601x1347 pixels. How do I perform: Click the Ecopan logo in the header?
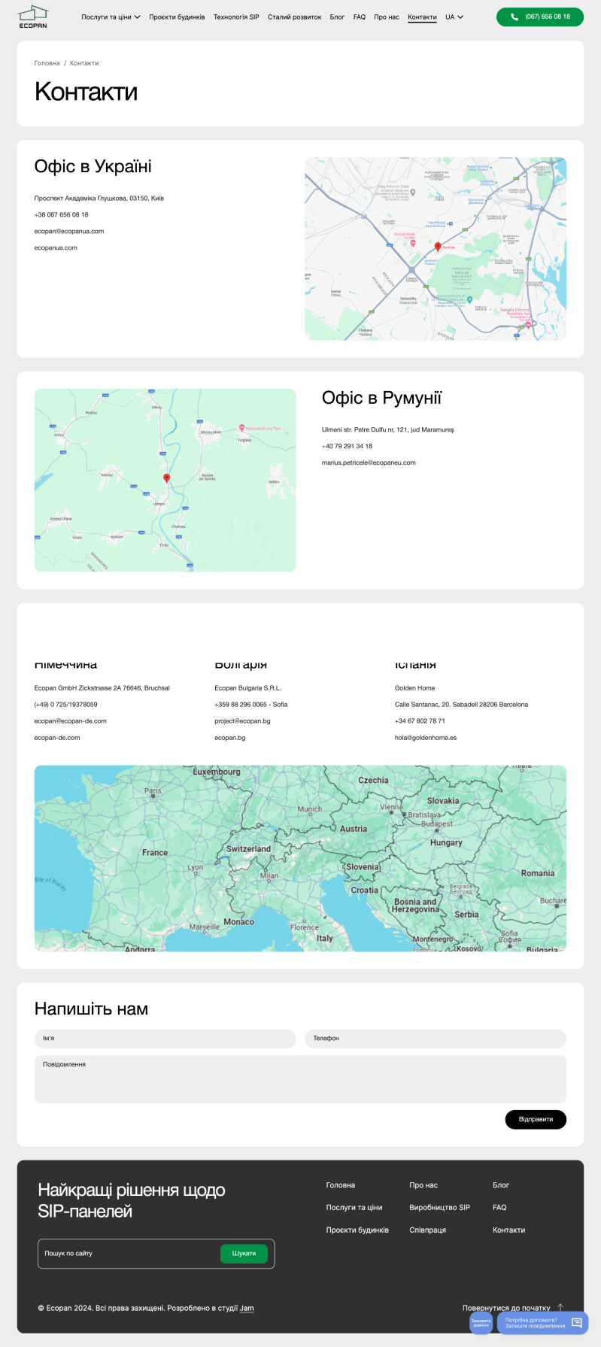coord(33,17)
